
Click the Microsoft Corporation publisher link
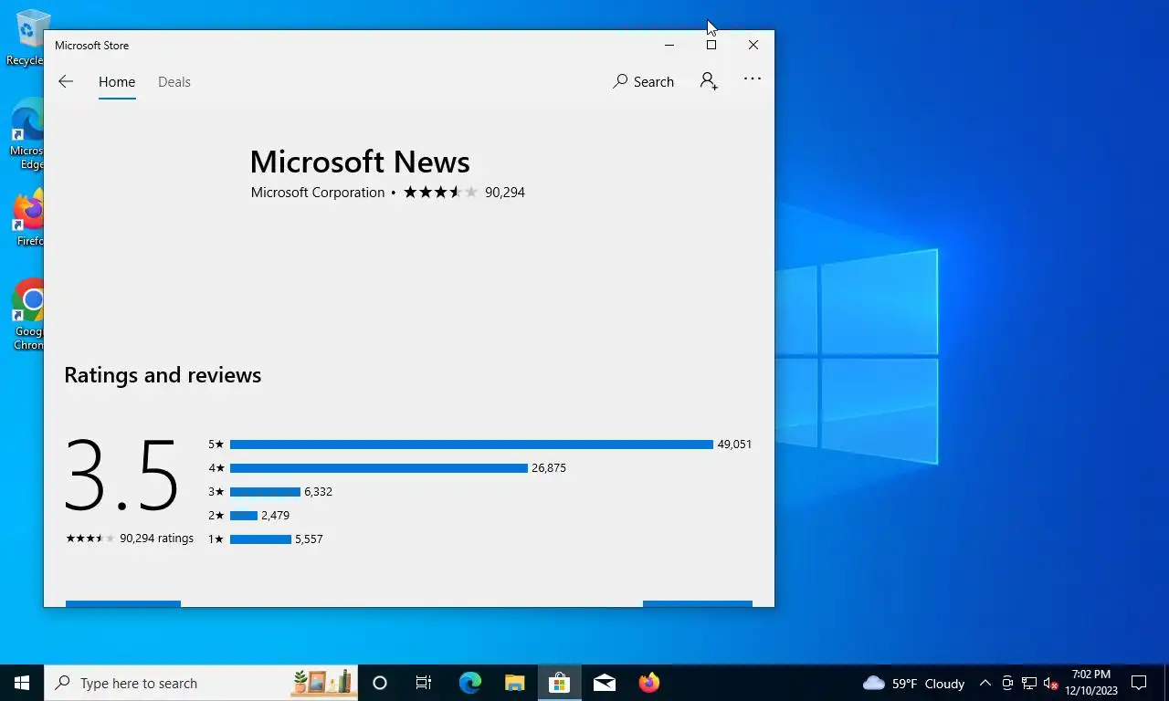coord(318,193)
